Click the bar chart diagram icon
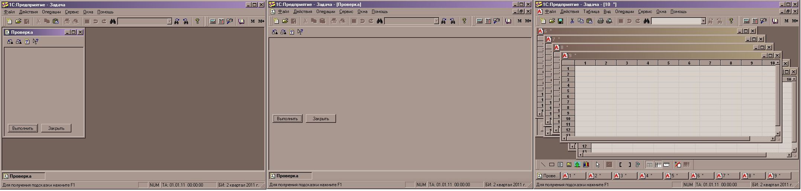Image resolution: width=801 pixels, height=191 pixels. tap(586, 165)
